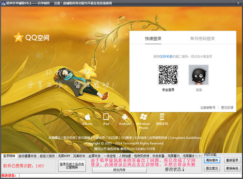
Task: Open the Complaint Guidelines link
Action: [185, 138]
